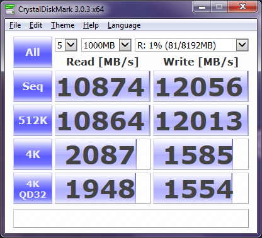The width and height of the screenshot is (262, 238).
Task: Click the CrystalDiskMark app icon in the title bar
Action: [10, 9]
